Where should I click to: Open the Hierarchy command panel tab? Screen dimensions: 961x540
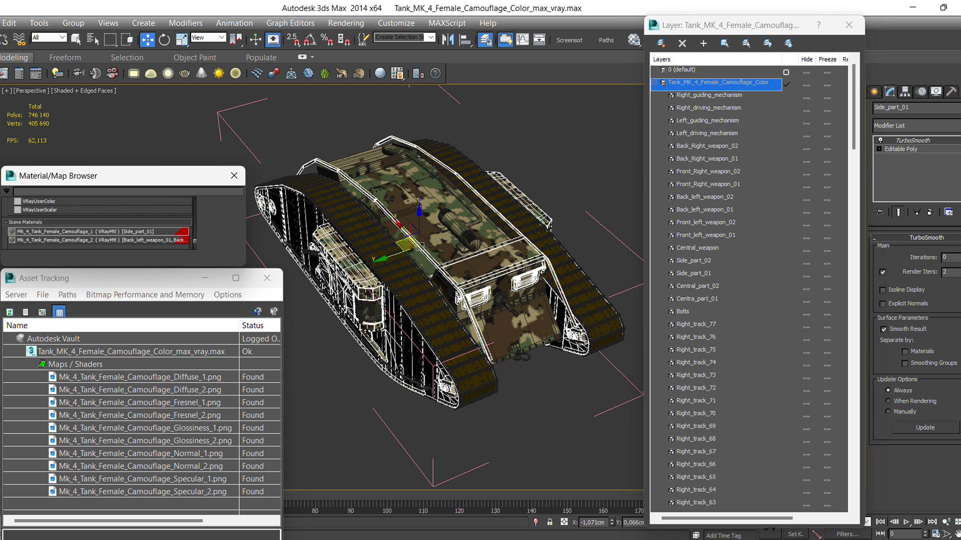coord(905,91)
